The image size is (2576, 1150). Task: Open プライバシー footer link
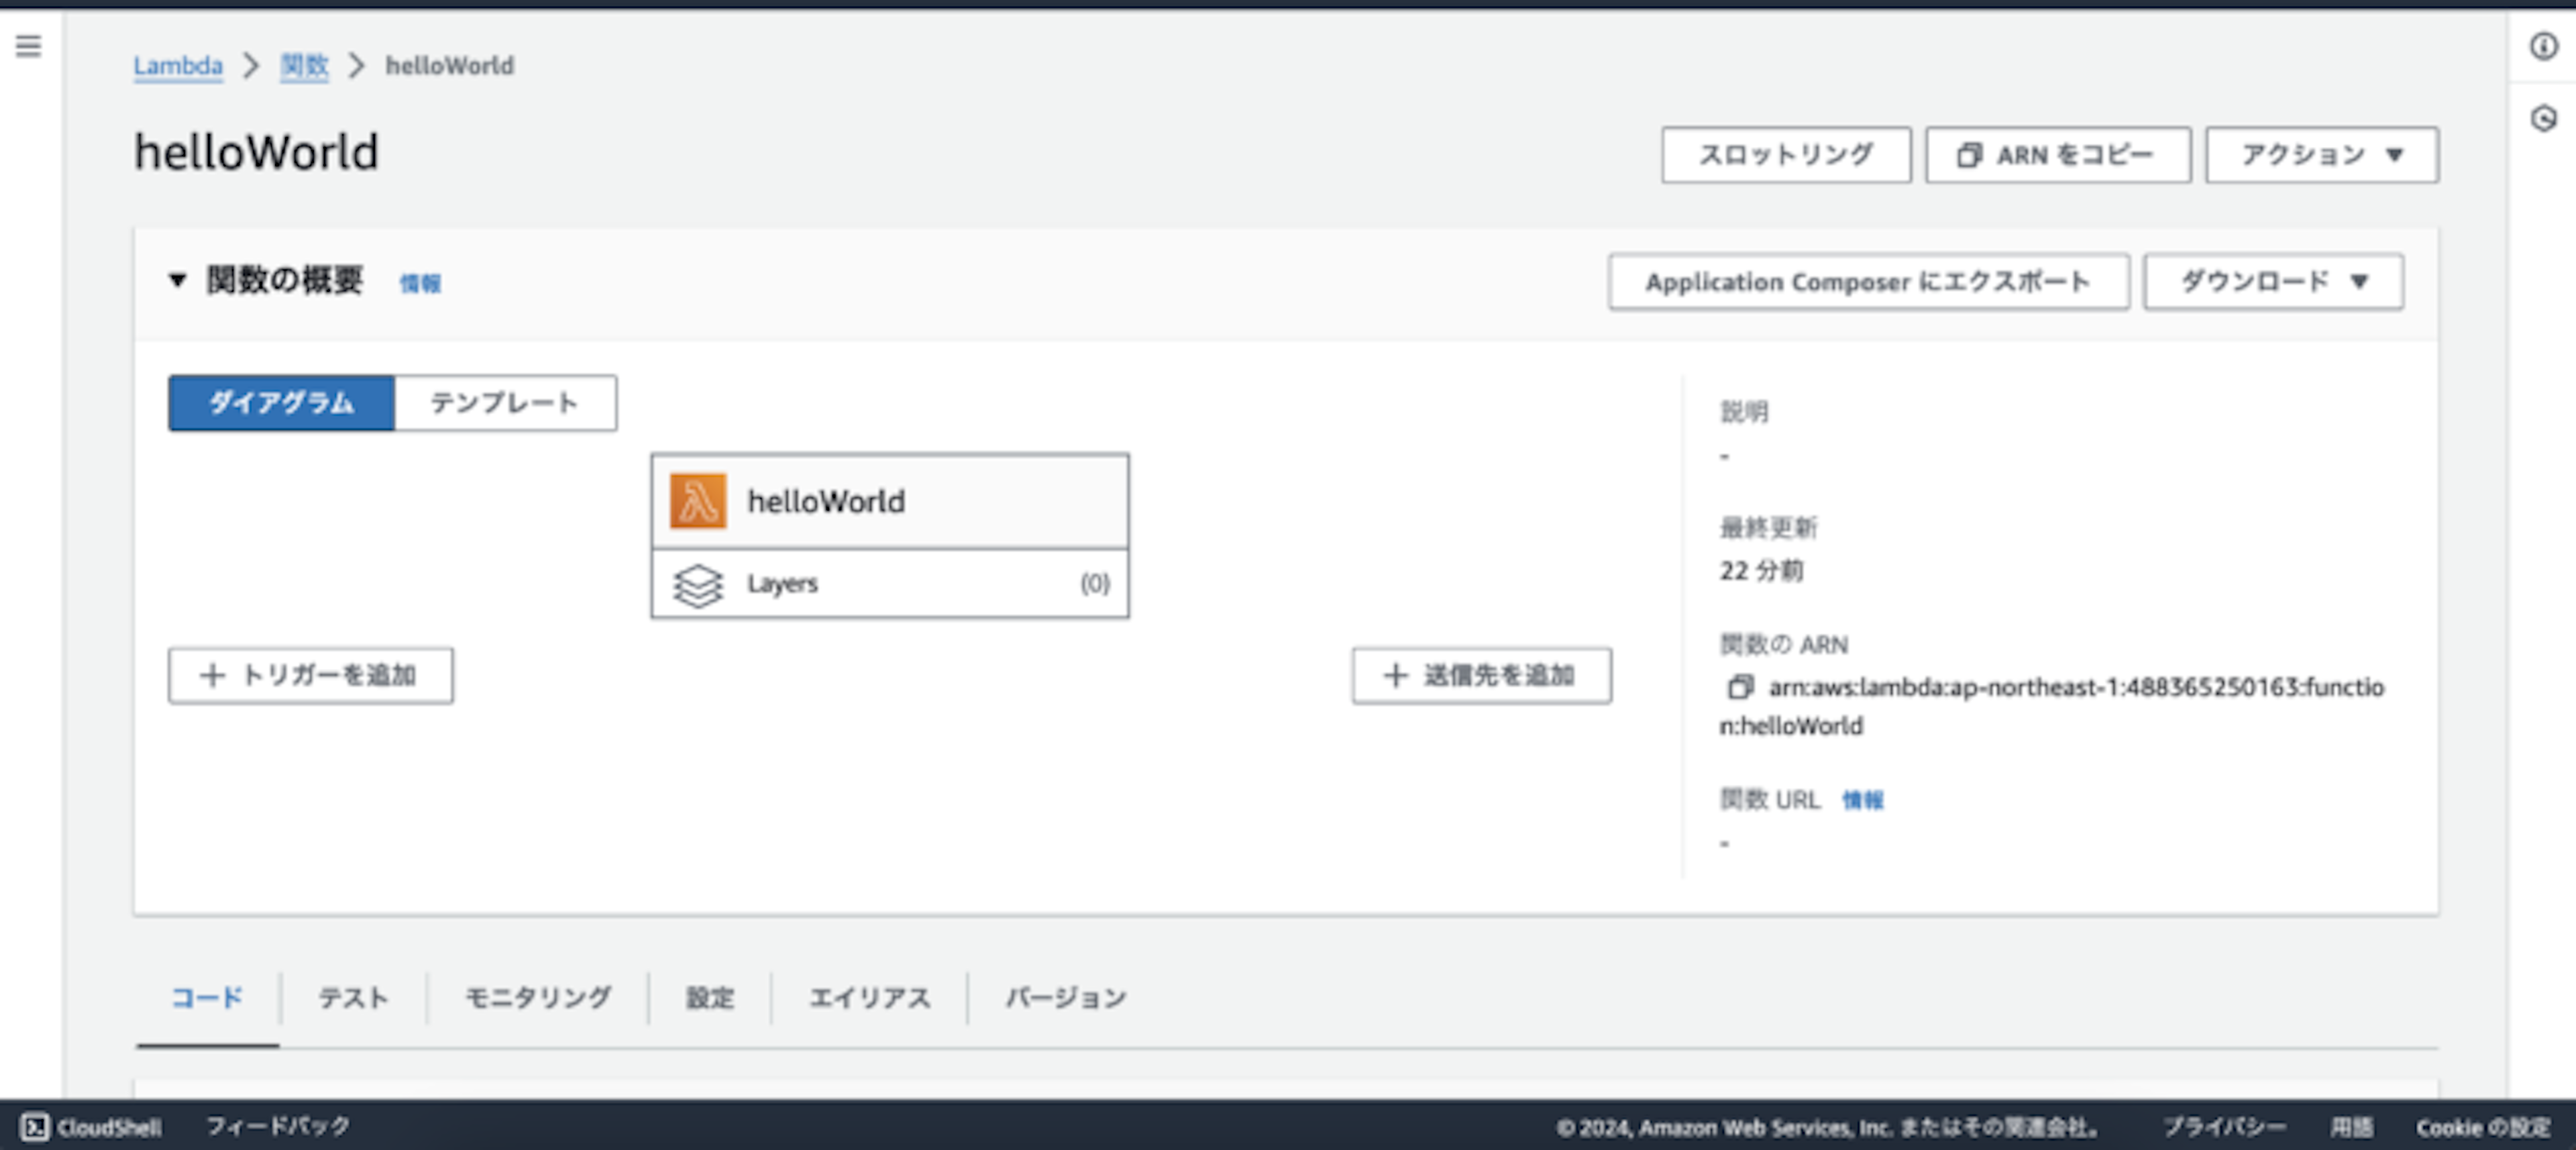tap(2225, 1127)
